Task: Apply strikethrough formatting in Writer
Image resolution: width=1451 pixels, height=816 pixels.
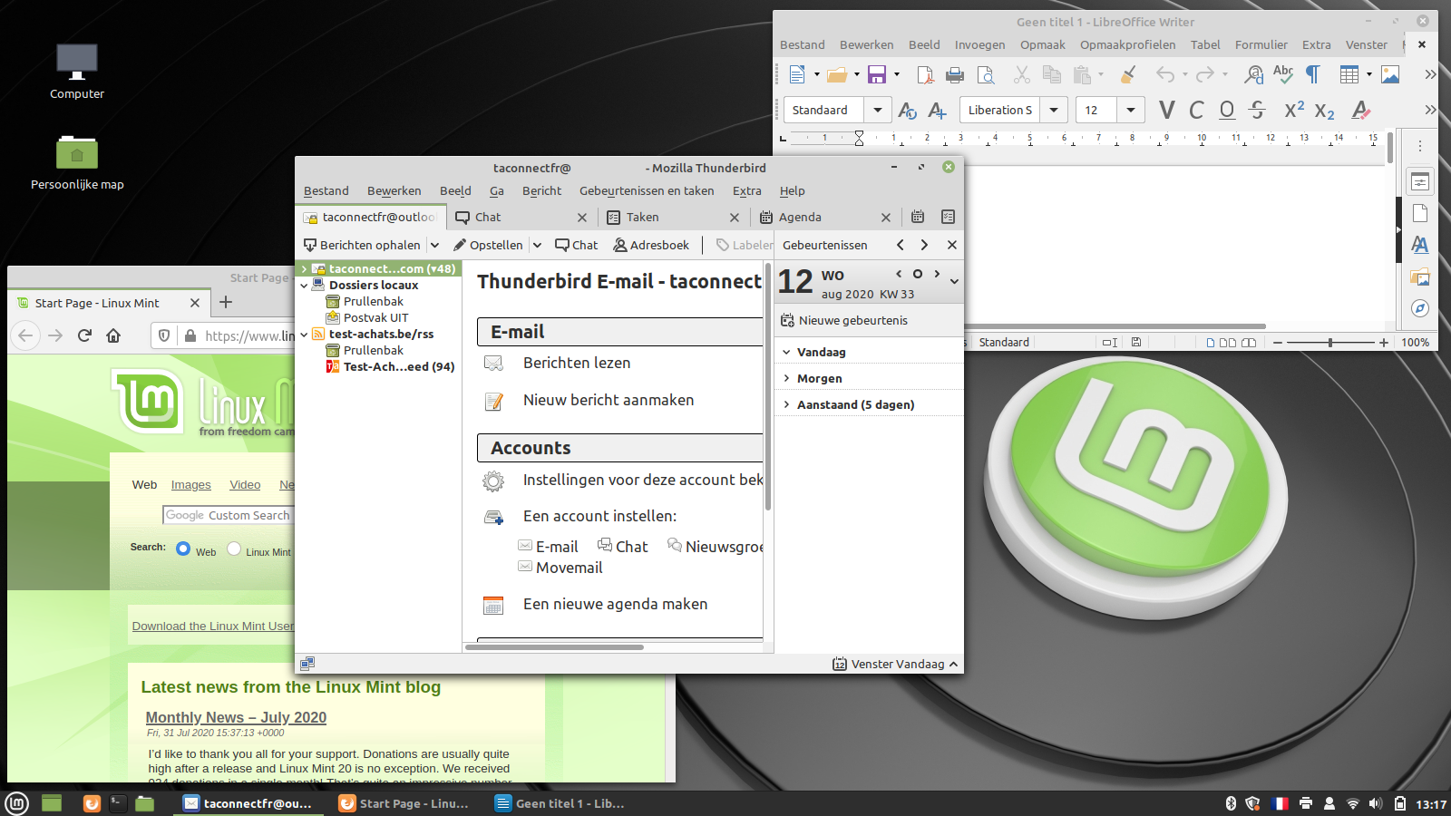Action: [x=1257, y=111]
